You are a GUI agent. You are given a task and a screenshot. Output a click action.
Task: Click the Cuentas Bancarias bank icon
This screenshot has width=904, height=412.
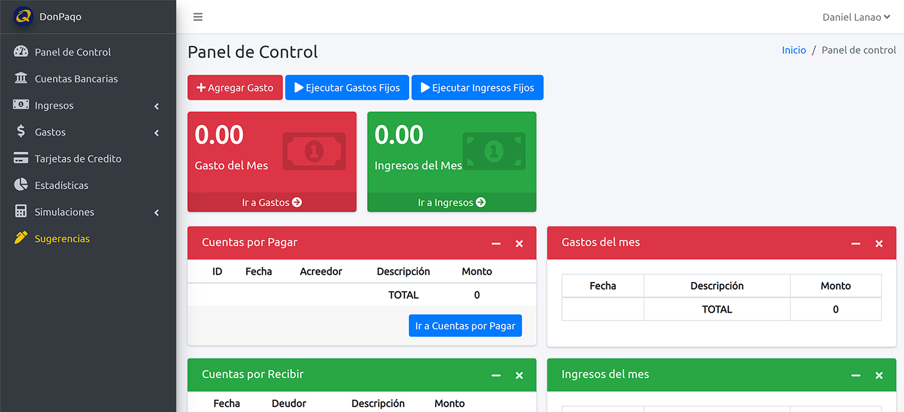point(21,78)
